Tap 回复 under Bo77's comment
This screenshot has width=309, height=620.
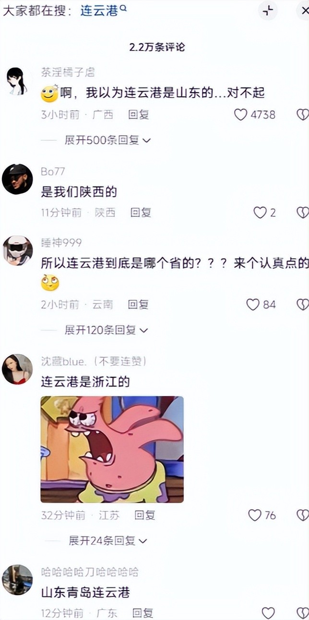coord(141,212)
